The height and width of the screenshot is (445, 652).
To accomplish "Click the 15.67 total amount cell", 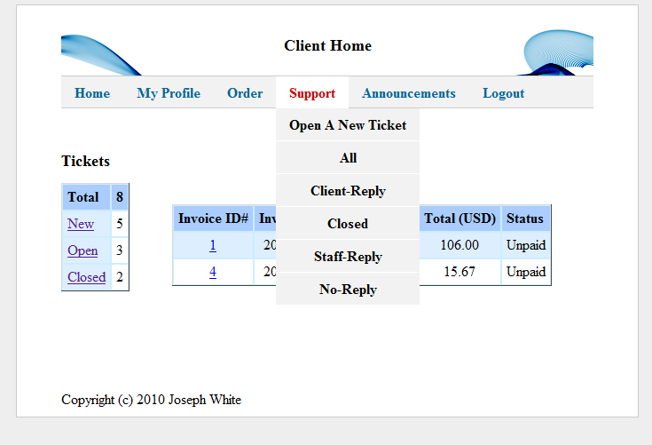I will 460,272.
